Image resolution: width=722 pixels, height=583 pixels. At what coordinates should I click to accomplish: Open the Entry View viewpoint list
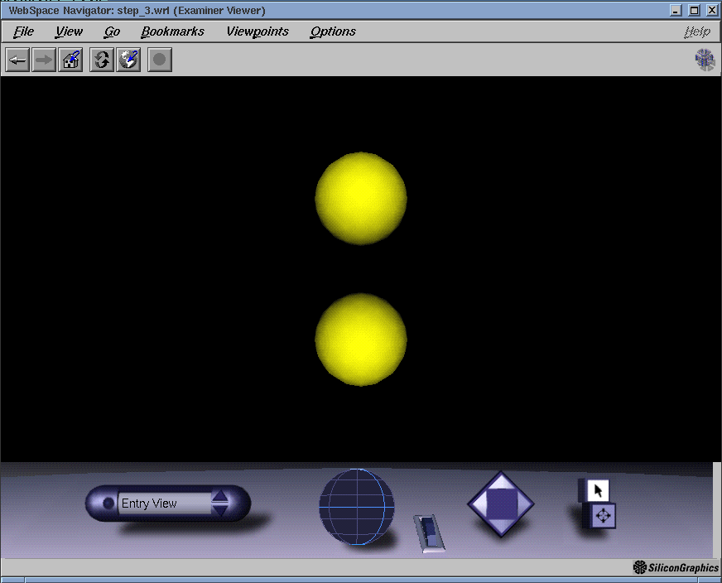(x=165, y=503)
